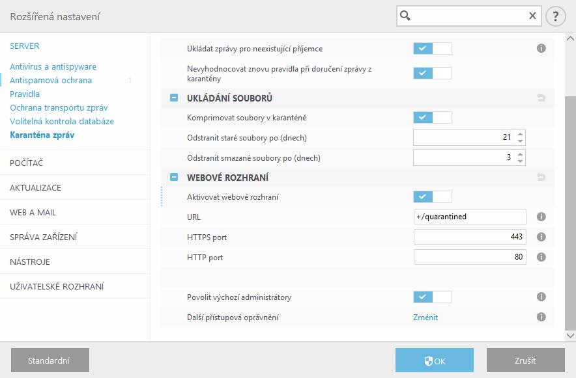Show info for Ukládat zprávy pro neexistující příjemce

tap(541, 48)
